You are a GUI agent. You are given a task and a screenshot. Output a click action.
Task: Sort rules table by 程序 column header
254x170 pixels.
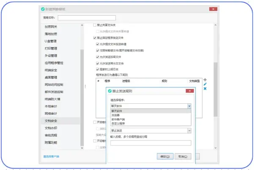click(x=107, y=81)
